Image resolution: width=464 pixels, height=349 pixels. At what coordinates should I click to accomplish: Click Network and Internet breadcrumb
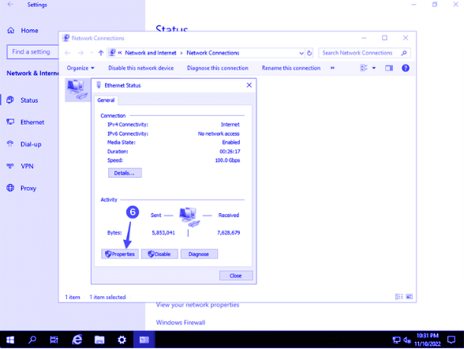(150, 53)
